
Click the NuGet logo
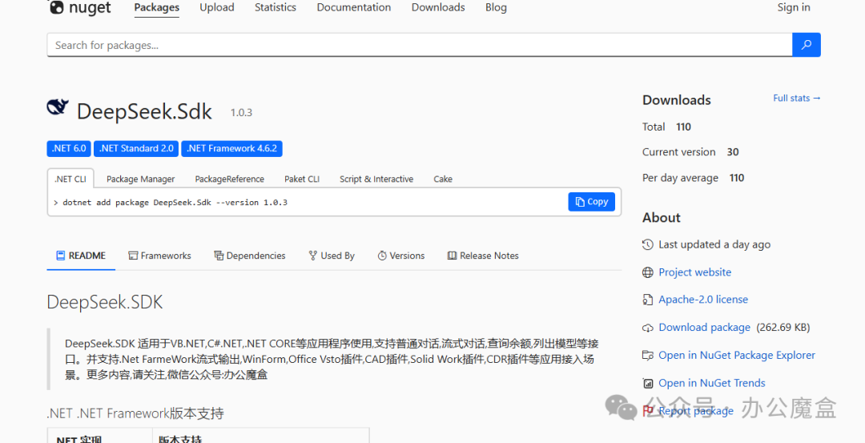click(80, 7)
